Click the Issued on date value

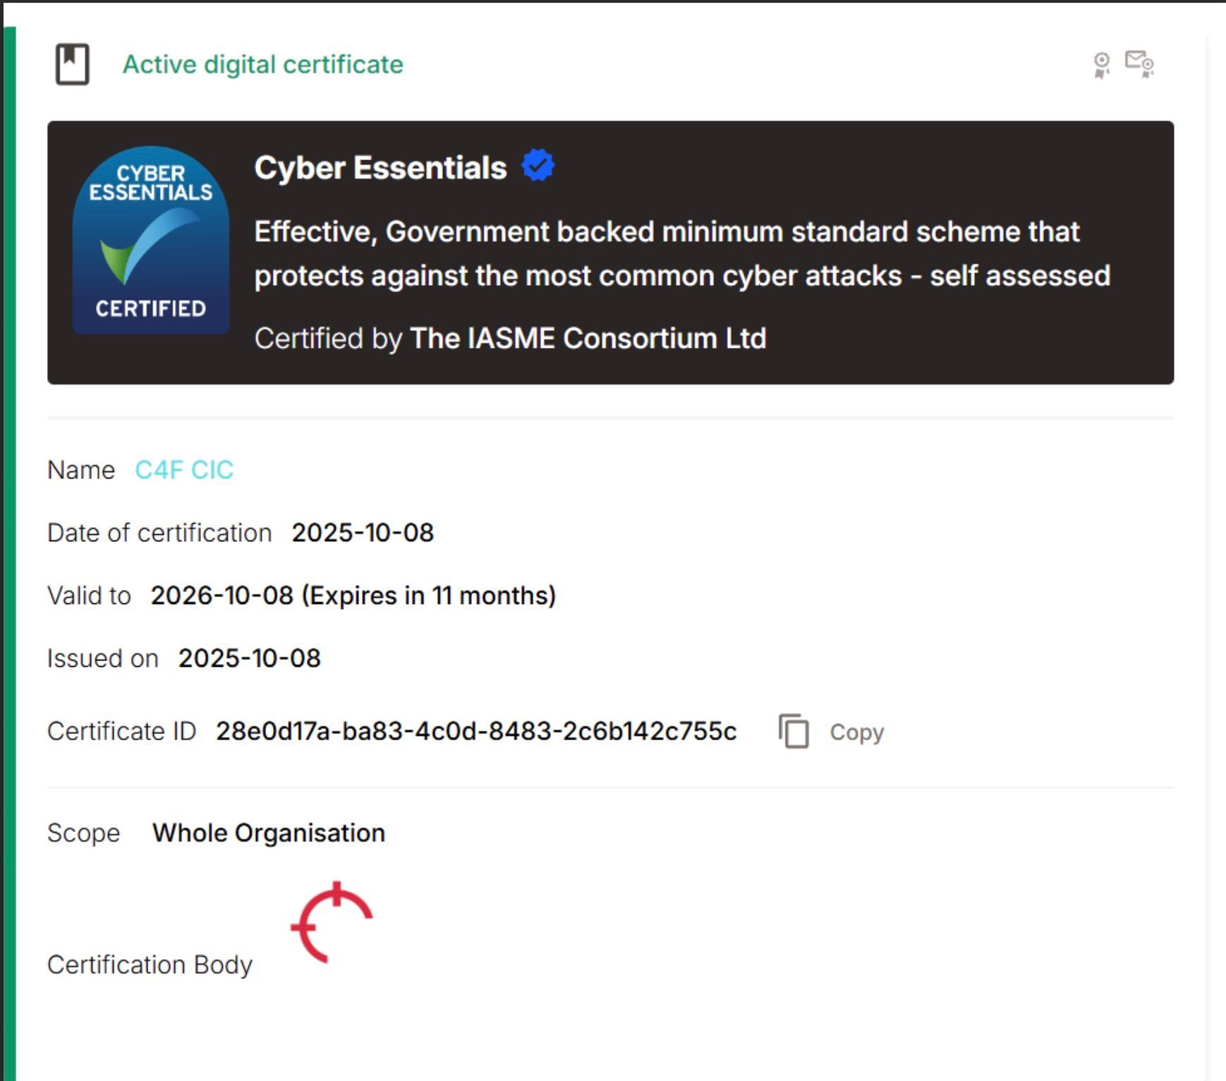click(249, 658)
